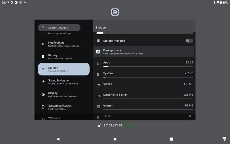The width and height of the screenshot is (230, 144).
Task: Tap the Settings app icon above the window
Action: (115, 12)
